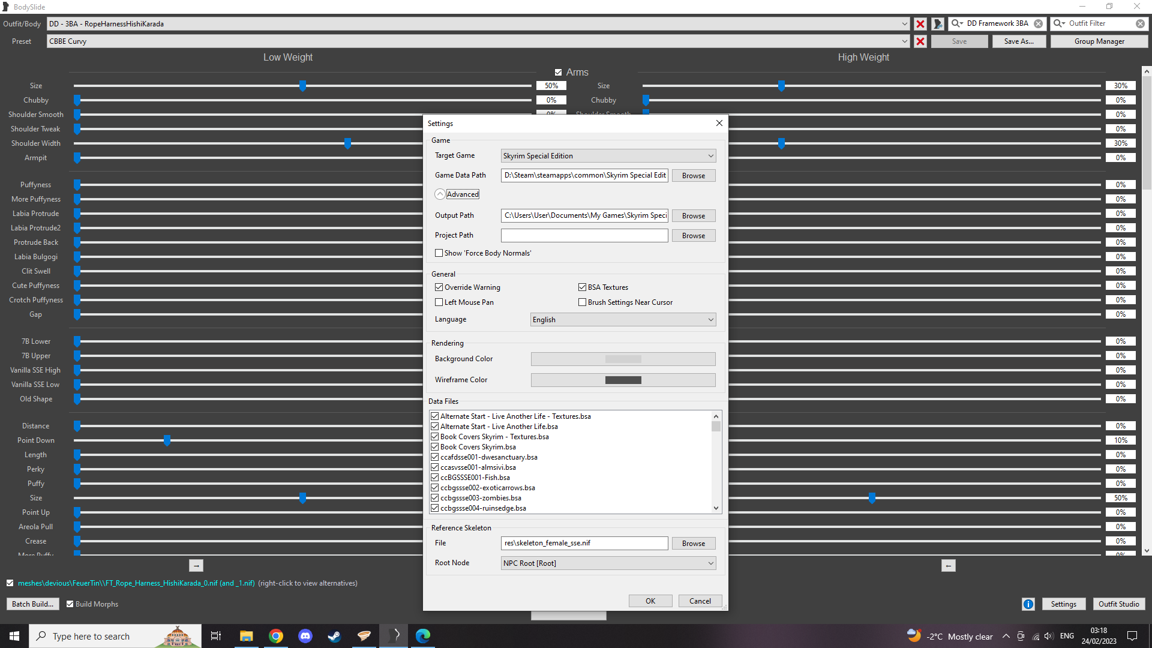Open the notification center icon

(1132, 636)
